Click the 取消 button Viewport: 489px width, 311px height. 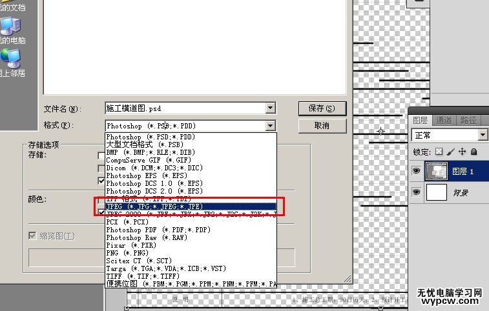(322, 126)
